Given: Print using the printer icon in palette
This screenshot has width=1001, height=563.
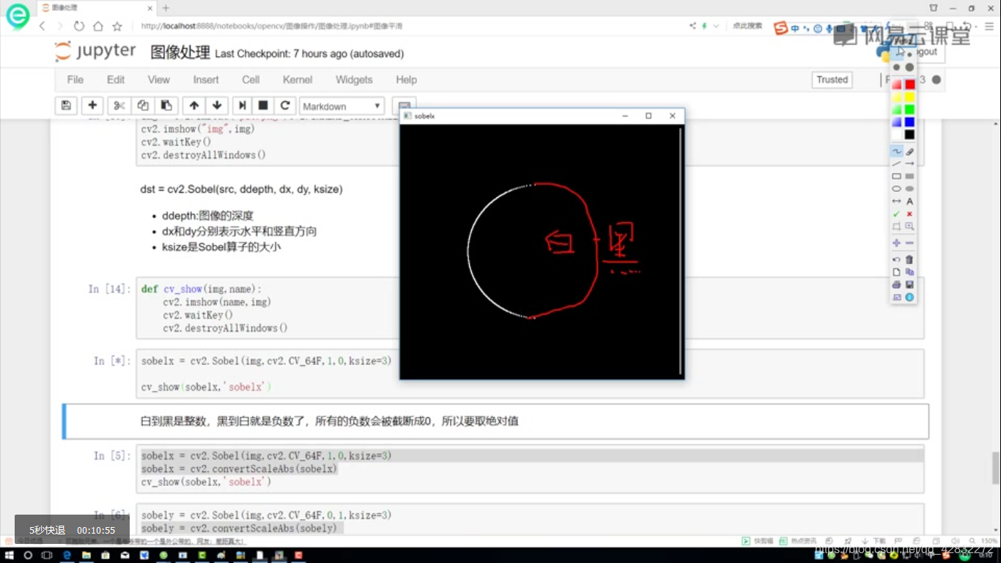Looking at the screenshot, I should [x=896, y=284].
